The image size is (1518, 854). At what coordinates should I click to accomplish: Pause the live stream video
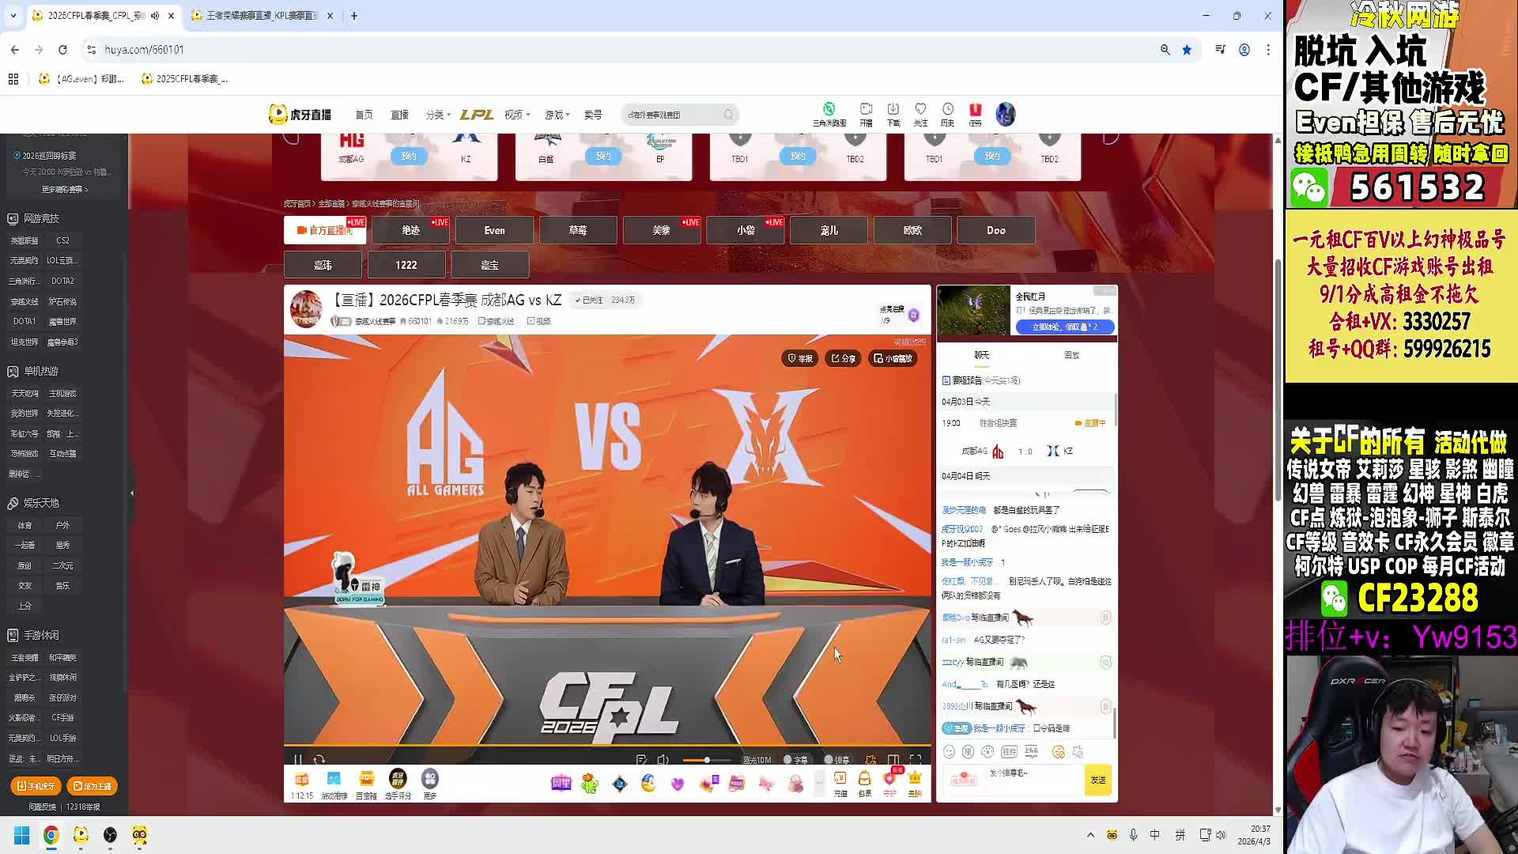(298, 760)
